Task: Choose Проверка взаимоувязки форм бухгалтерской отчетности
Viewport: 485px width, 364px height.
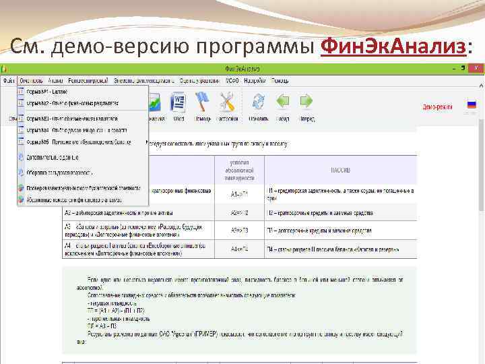Action: coord(83,188)
